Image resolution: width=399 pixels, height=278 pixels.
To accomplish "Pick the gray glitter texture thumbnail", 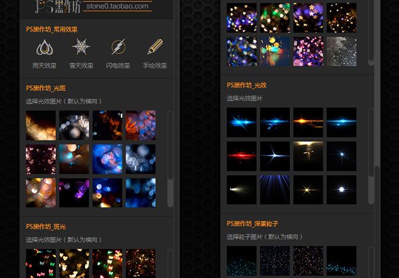I will [341, 51].
